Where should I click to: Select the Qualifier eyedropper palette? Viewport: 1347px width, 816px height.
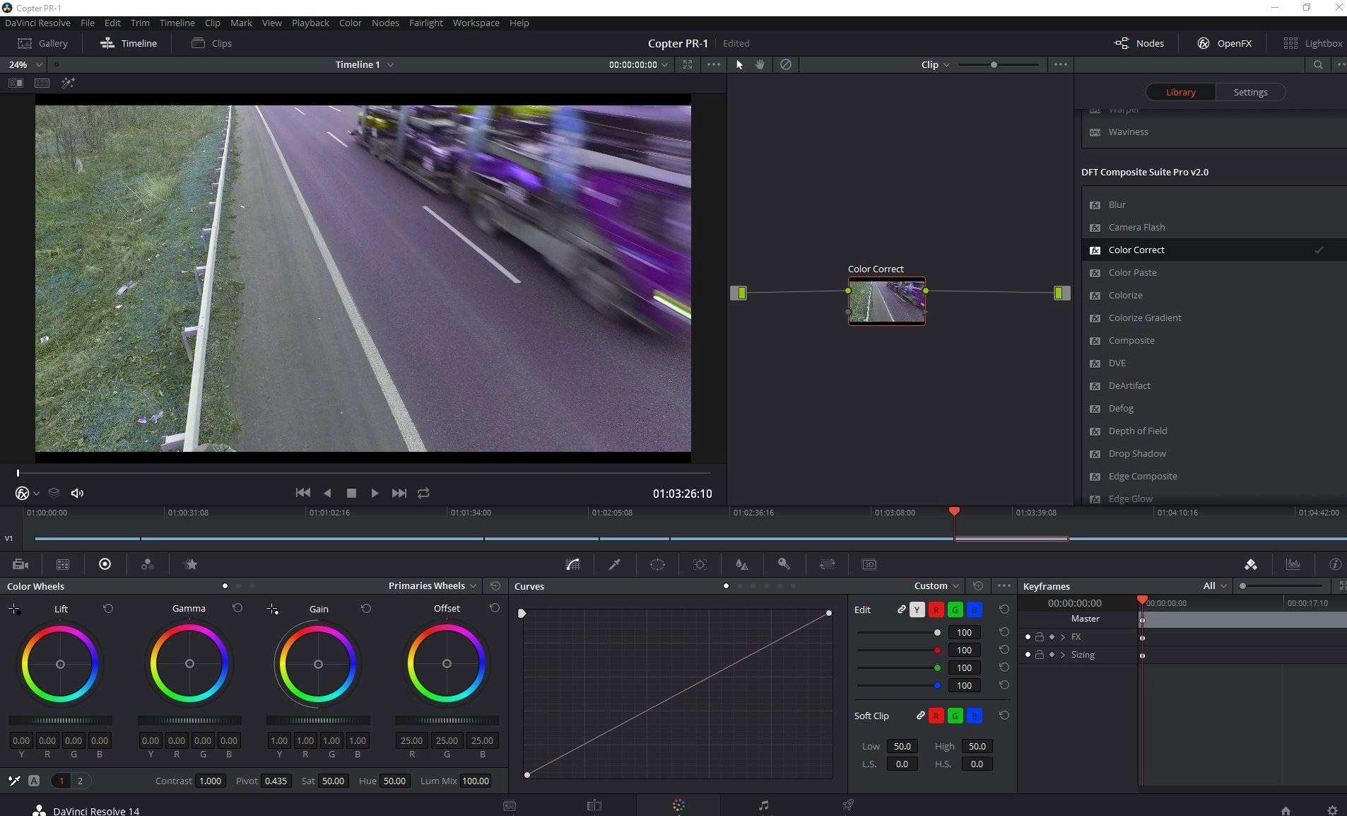point(615,564)
